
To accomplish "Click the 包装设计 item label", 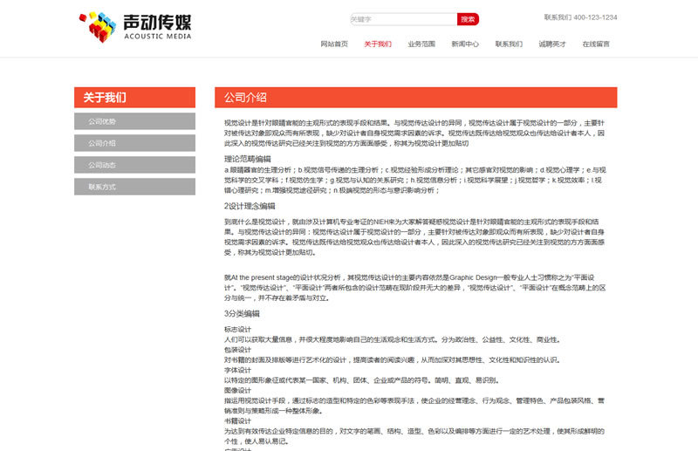I will pos(237,350).
